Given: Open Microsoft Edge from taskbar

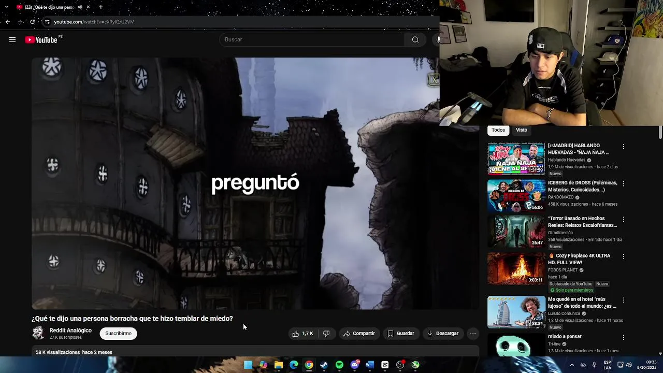Looking at the screenshot, I should (294, 365).
